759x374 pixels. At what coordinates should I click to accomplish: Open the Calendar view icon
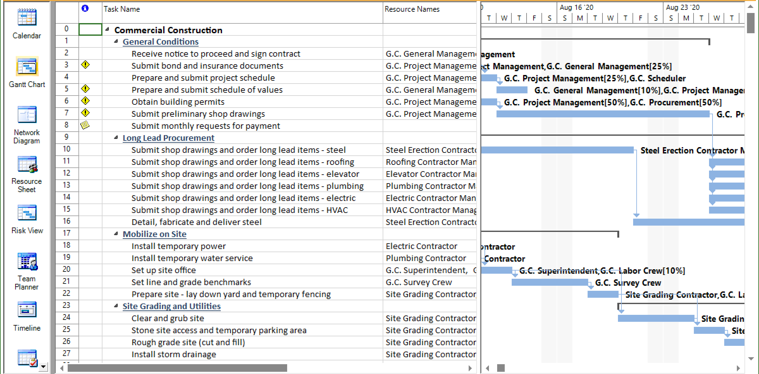[27, 17]
